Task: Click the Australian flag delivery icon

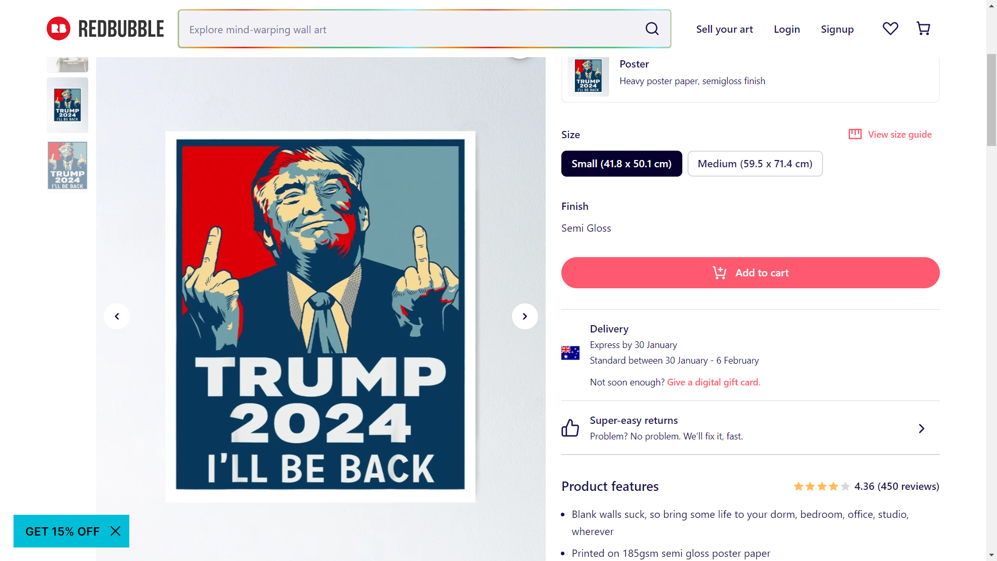Action: pos(570,353)
